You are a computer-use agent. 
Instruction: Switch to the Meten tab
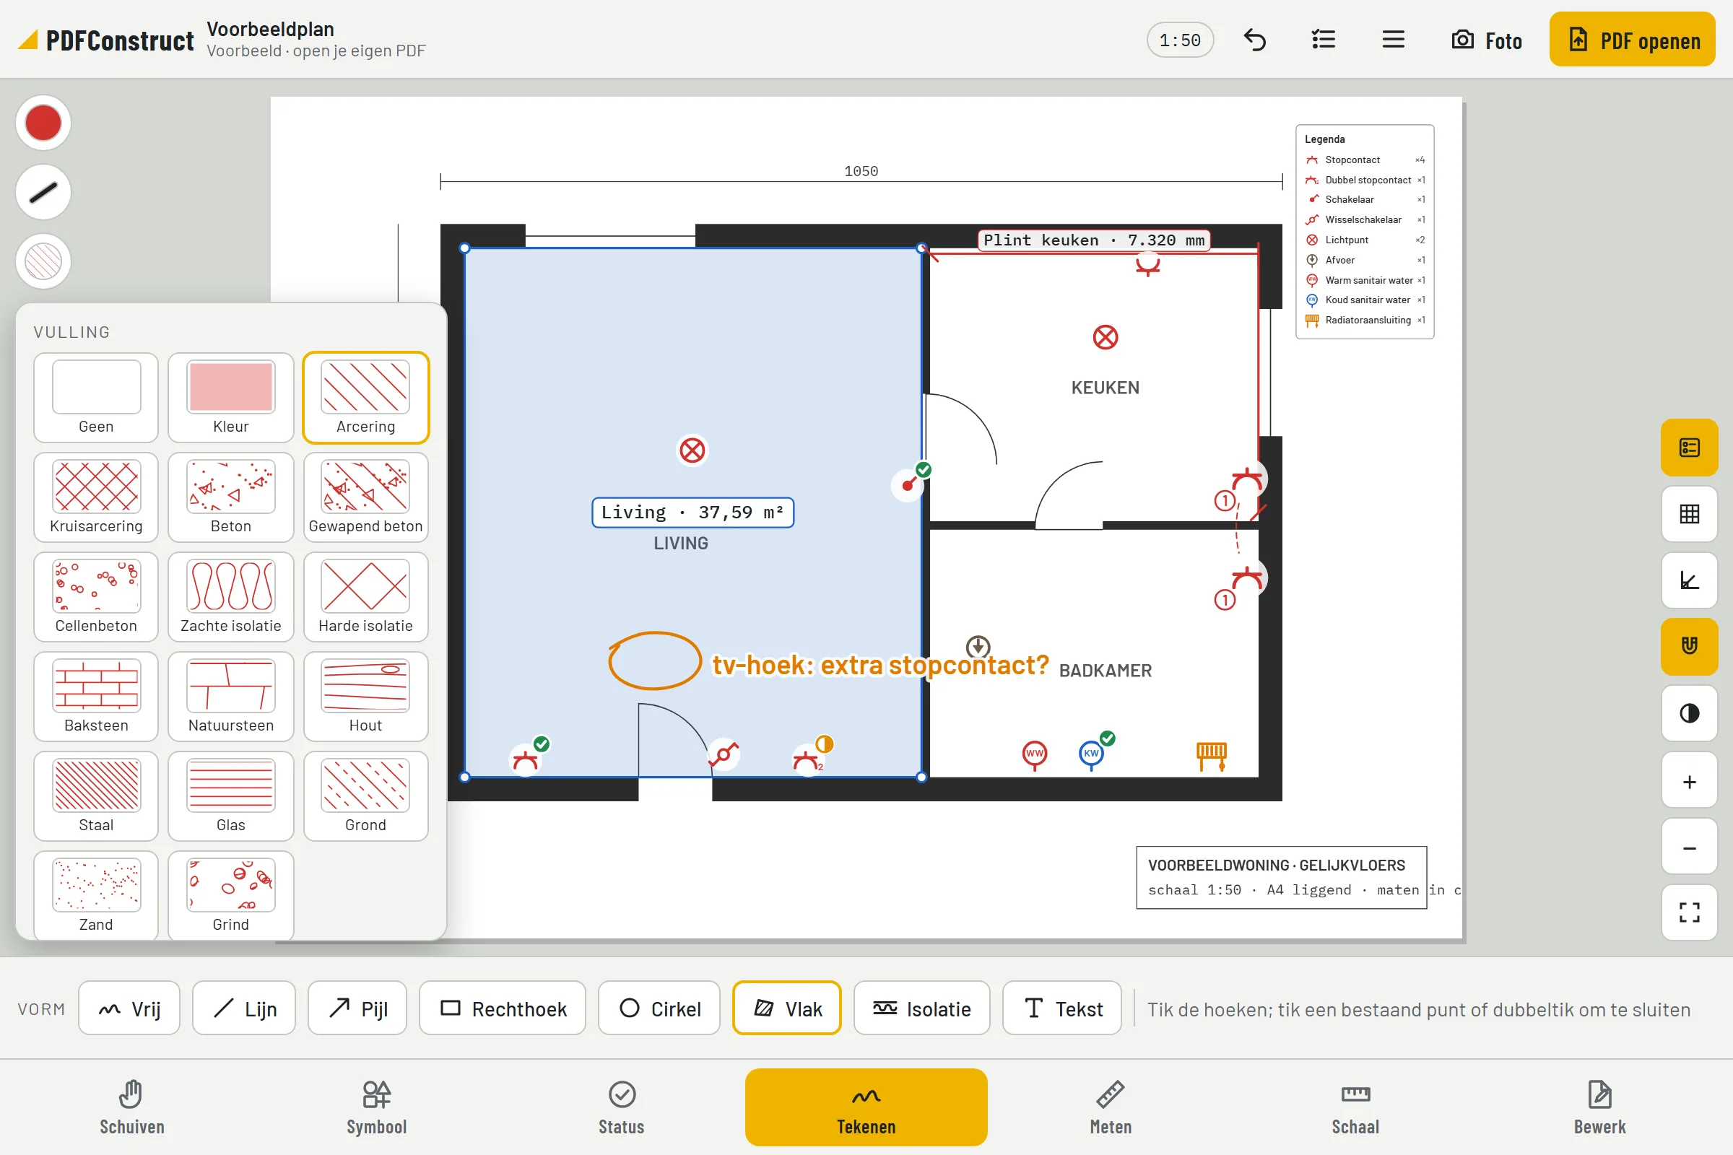point(1111,1107)
